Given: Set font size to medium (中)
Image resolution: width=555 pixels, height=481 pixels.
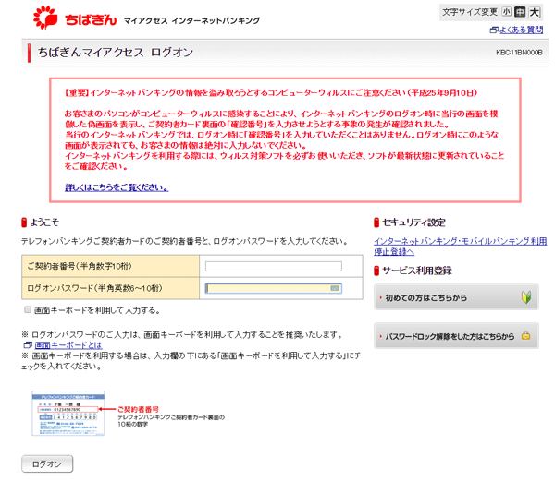Looking at the screenshot, I should 520,12.
